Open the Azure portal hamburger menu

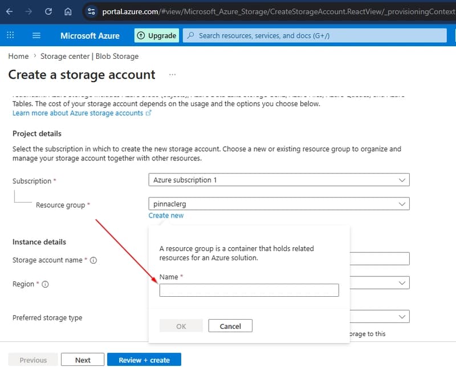36,35
